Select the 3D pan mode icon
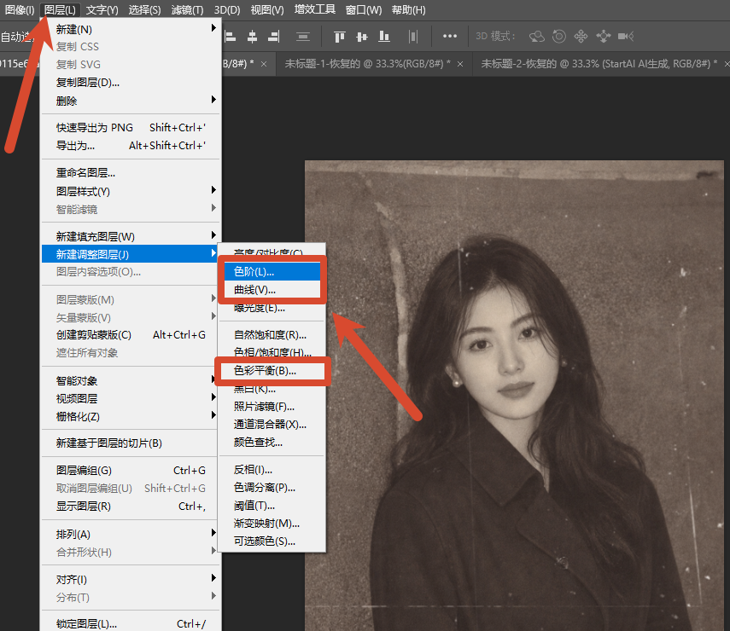730x631 pixels. point(581,37)
